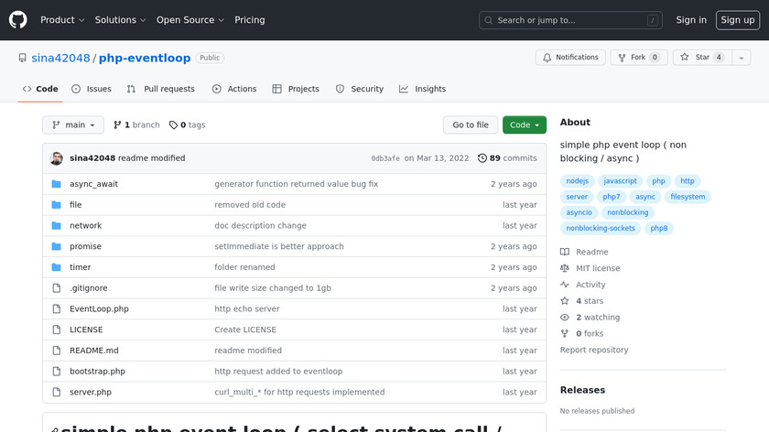
Task: Open the promise folder
Action: click(85, 246)
